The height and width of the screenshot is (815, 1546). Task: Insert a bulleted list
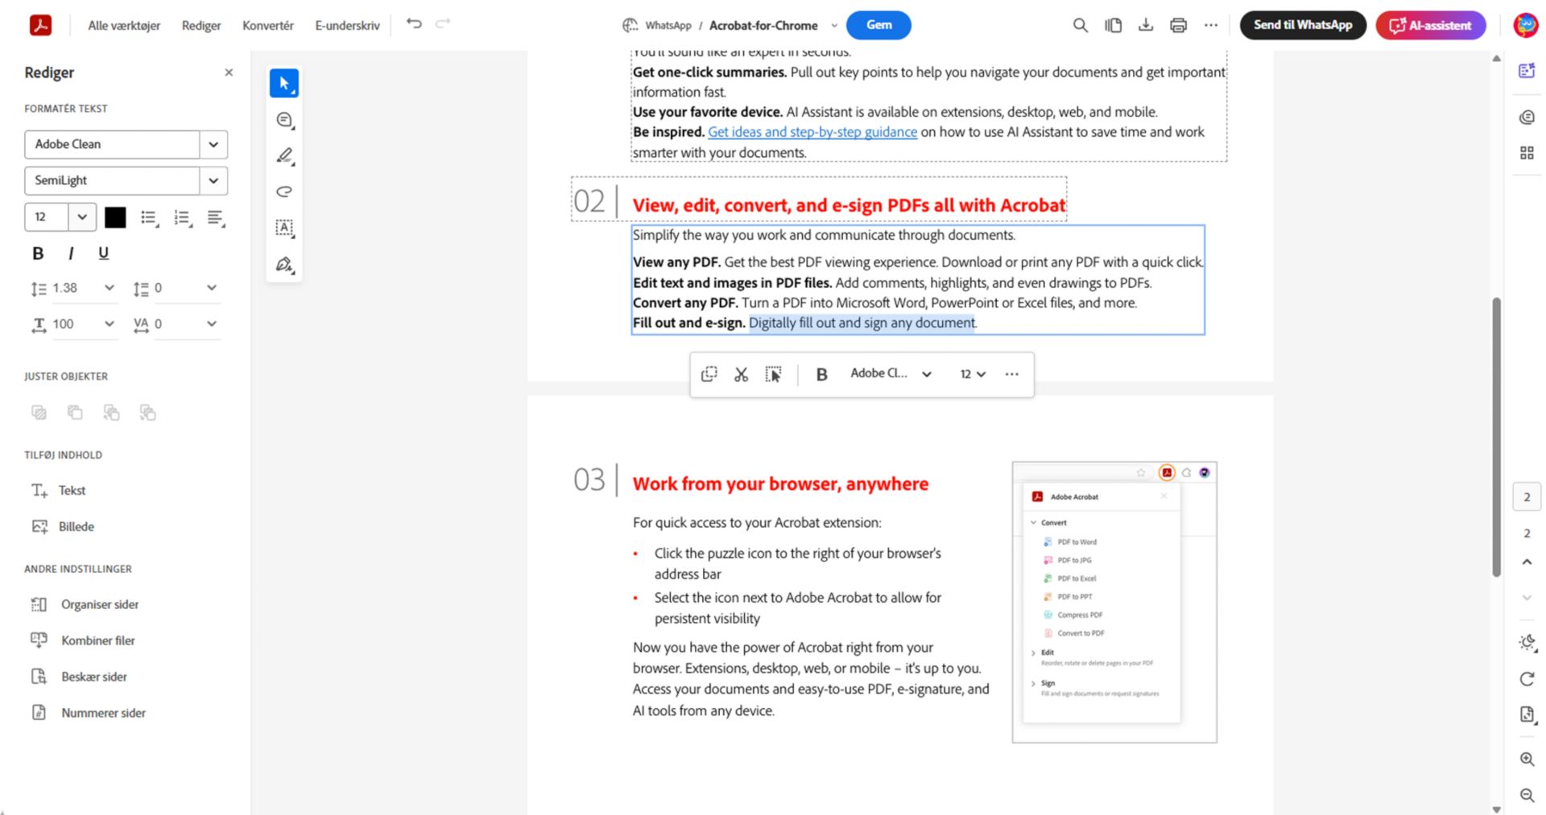[149, 217]
